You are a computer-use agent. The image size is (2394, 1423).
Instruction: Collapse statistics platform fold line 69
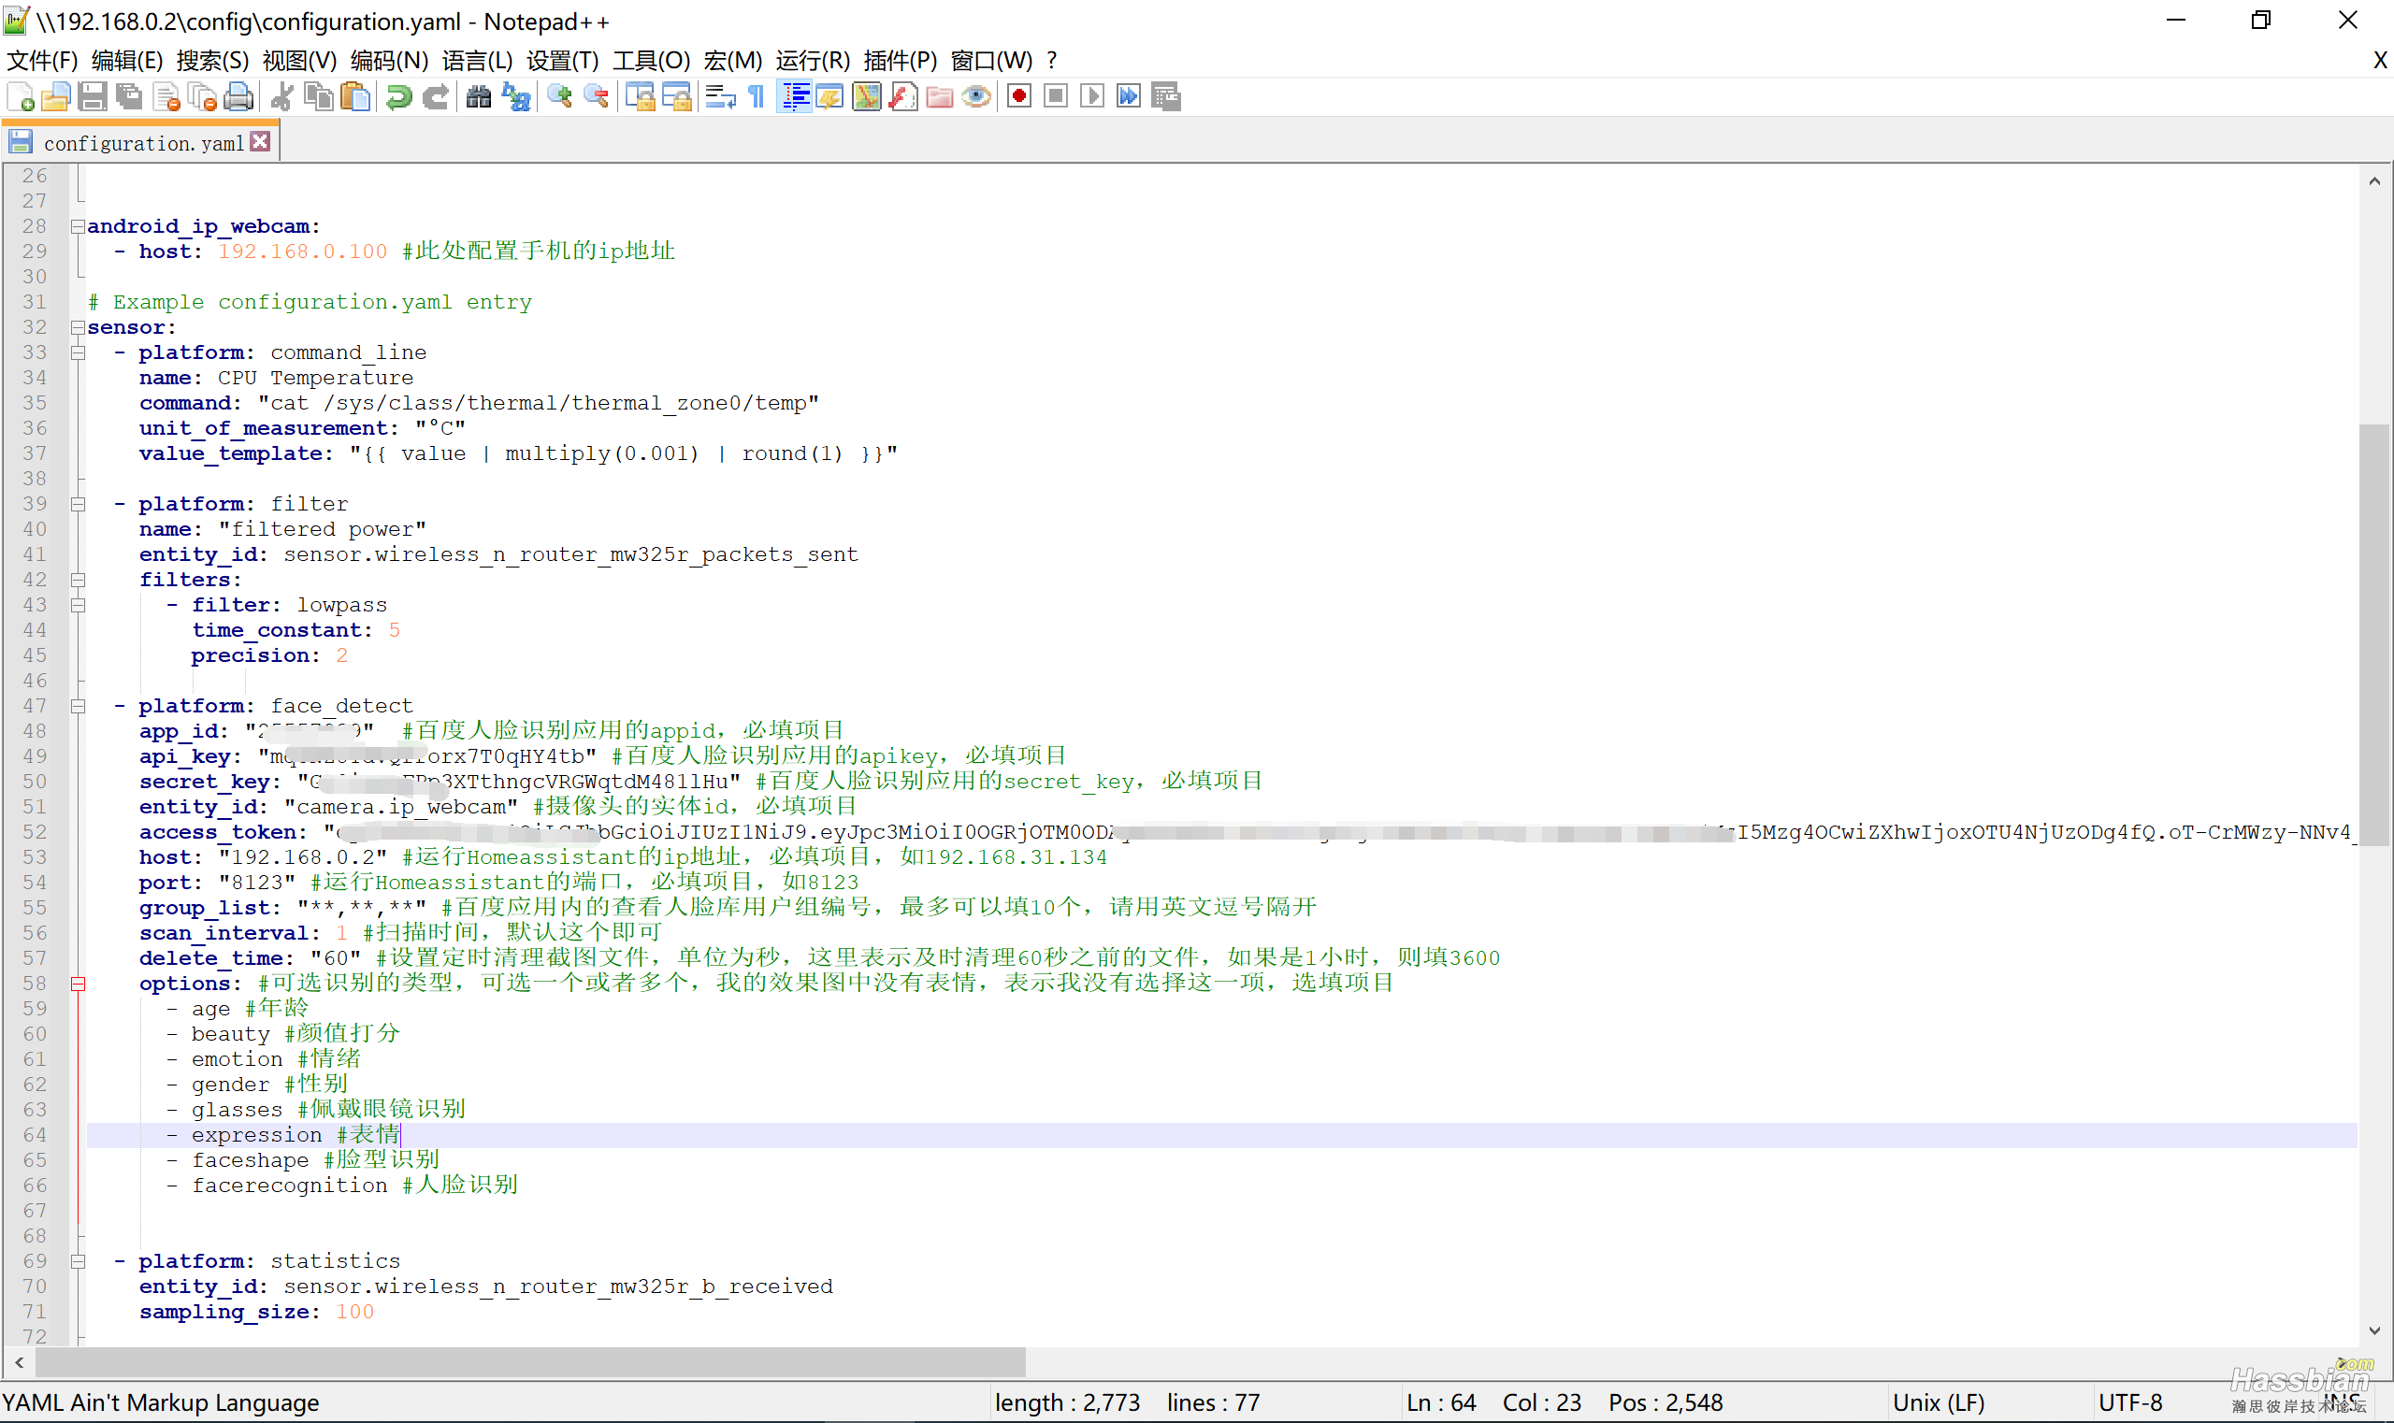(78, 1262)
